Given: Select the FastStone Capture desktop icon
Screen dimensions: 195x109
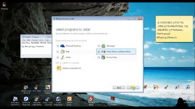Looking at the screenshot, I should point(48,89).
